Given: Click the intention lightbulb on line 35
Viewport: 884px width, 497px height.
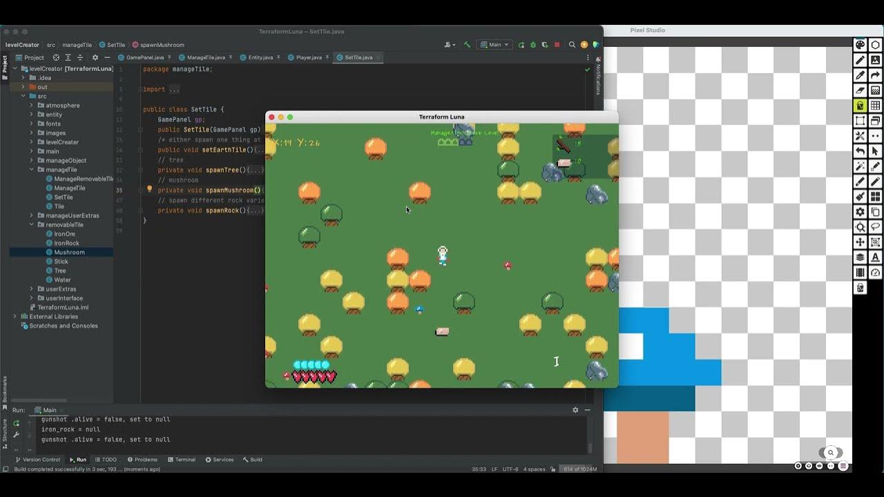Looking at the screenshot, I should (x=149, y=189).
